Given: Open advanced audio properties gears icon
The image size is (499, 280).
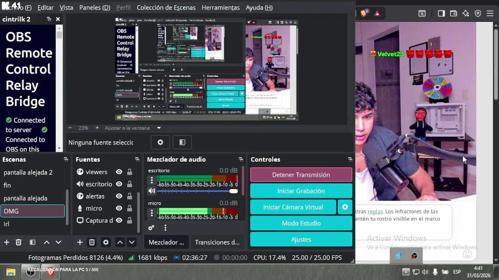Looking at the screenshot, I should (151, 227).
